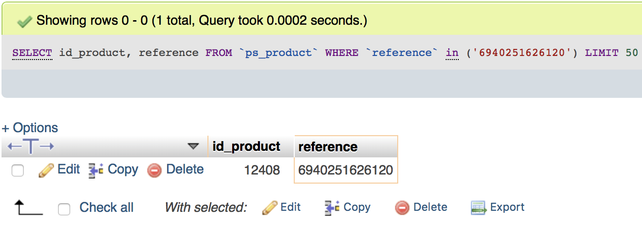Click the full texts toggle arrows icon
This screenshot has height=231, width=642.
pos(31,147)
